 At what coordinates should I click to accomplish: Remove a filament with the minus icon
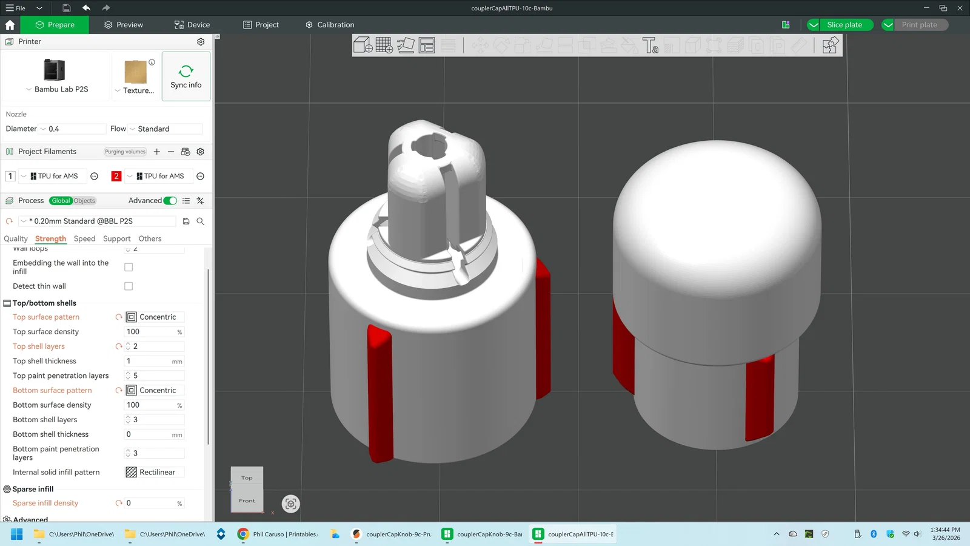pos(171,152)
